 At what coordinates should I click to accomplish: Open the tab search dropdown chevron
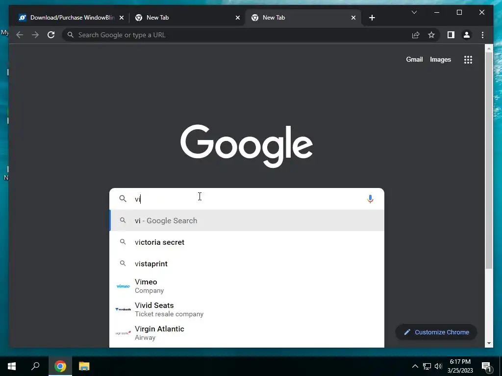(414, 12)
